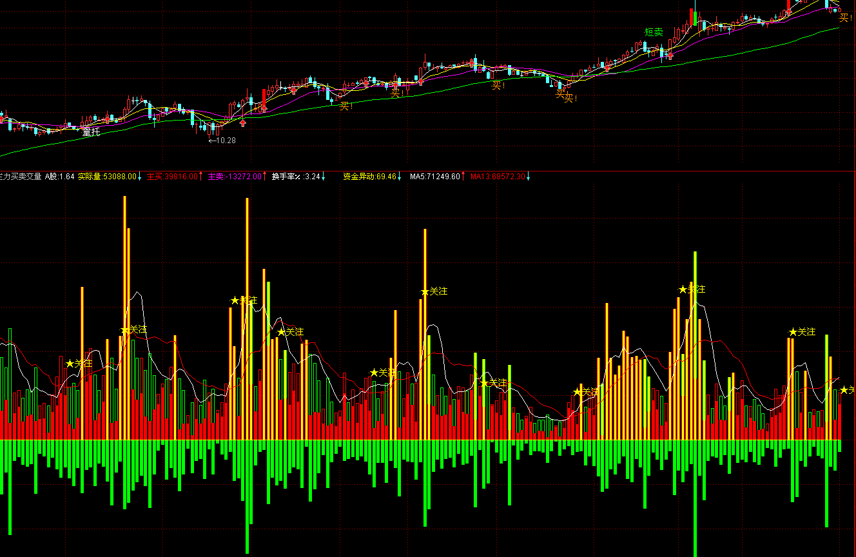Select the A股:1.64 indicator value
The width and height of the screenshot is (856, 557).
click(x=59, y=176)
